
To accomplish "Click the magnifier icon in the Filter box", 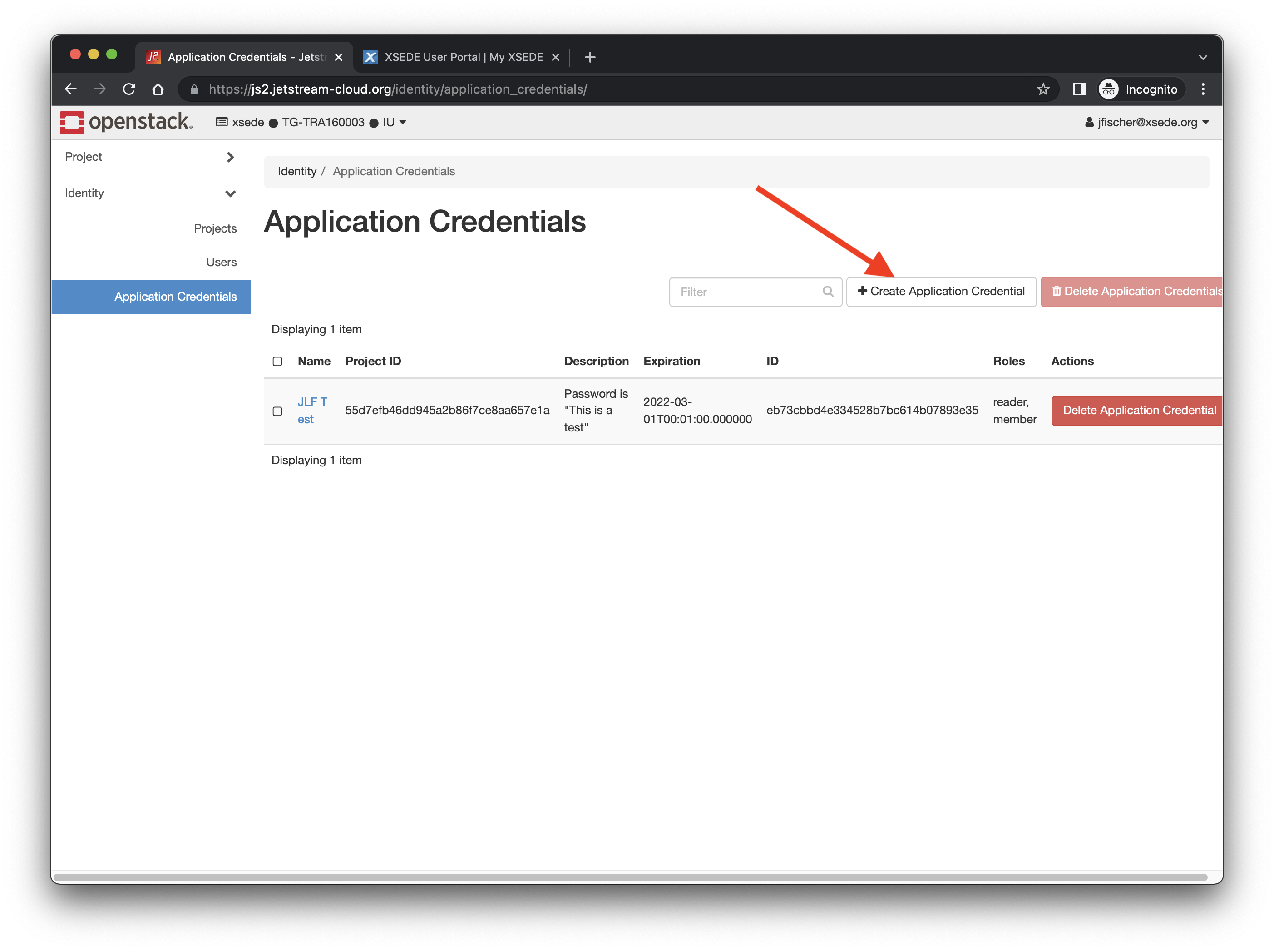I will (828, 291).
